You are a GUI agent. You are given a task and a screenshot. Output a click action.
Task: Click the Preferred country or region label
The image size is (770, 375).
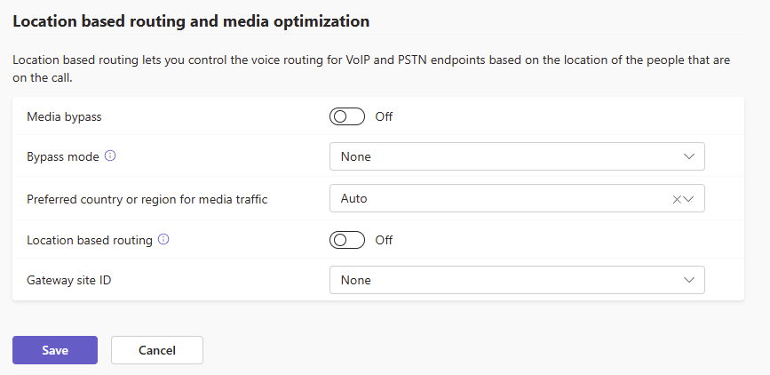pyautogui.click(x=147, y=199)
